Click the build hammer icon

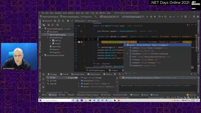click(95, 17)
